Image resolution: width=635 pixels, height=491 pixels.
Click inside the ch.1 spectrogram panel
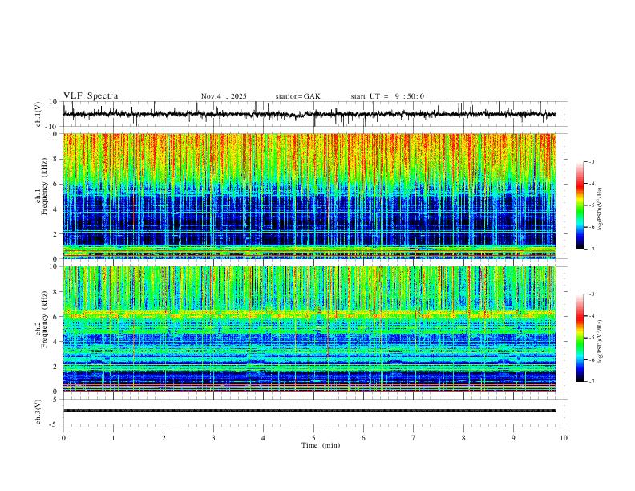[309, 196]
